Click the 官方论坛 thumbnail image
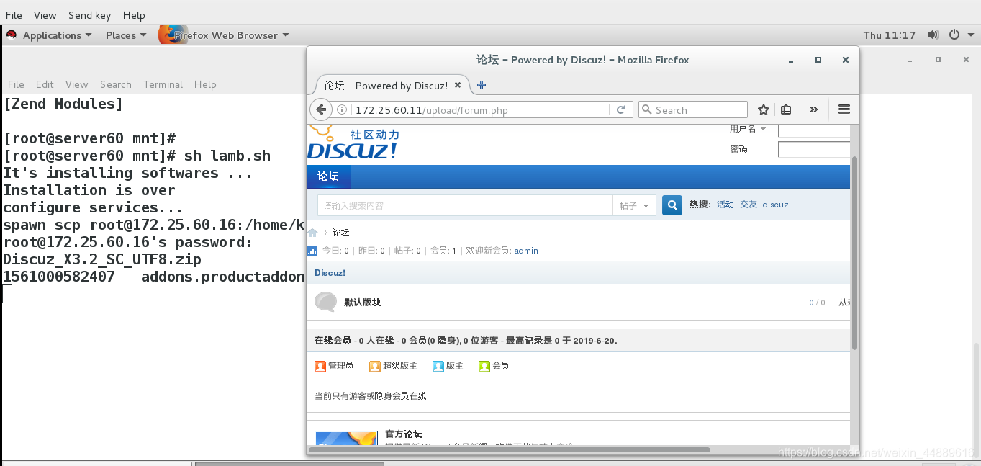The height and width of the screenshot is (466, 981). click(346, 438)
